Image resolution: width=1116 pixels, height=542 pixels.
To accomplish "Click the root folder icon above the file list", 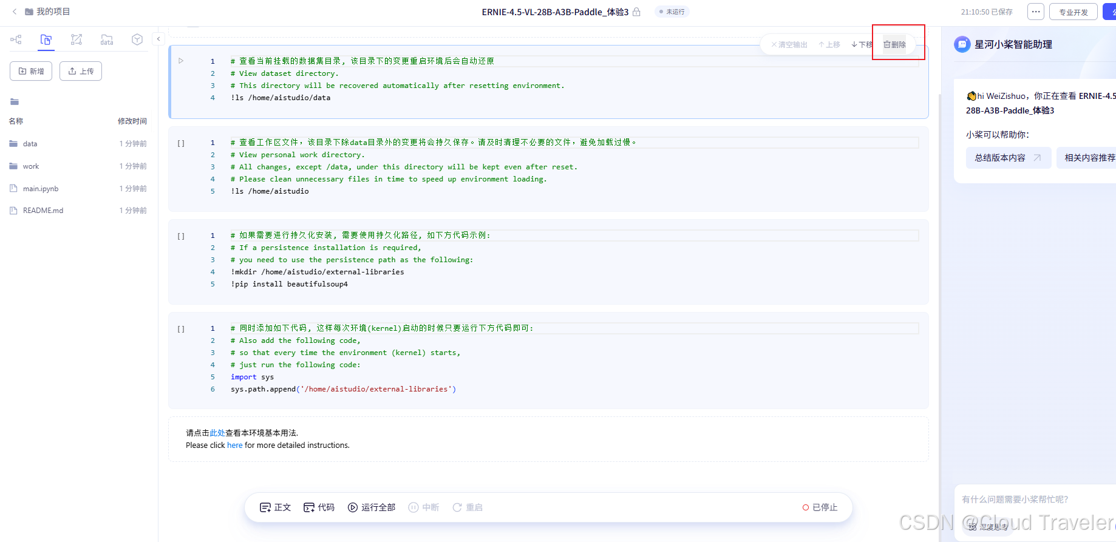I will click(x=15, y=102).
